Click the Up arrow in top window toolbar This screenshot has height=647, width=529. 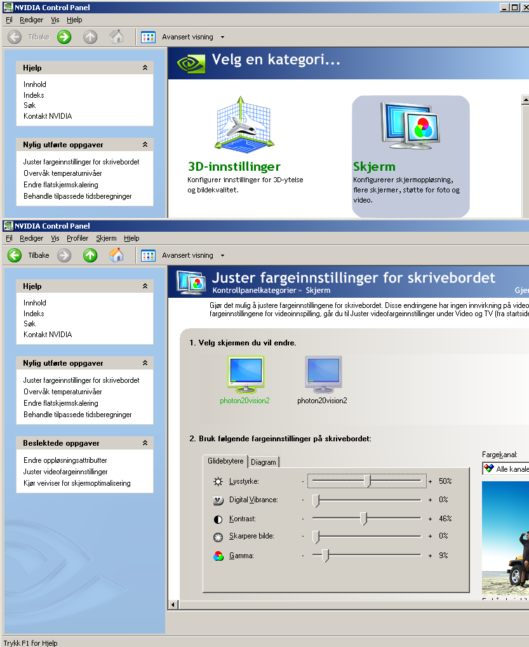click(x=90, y=37)
